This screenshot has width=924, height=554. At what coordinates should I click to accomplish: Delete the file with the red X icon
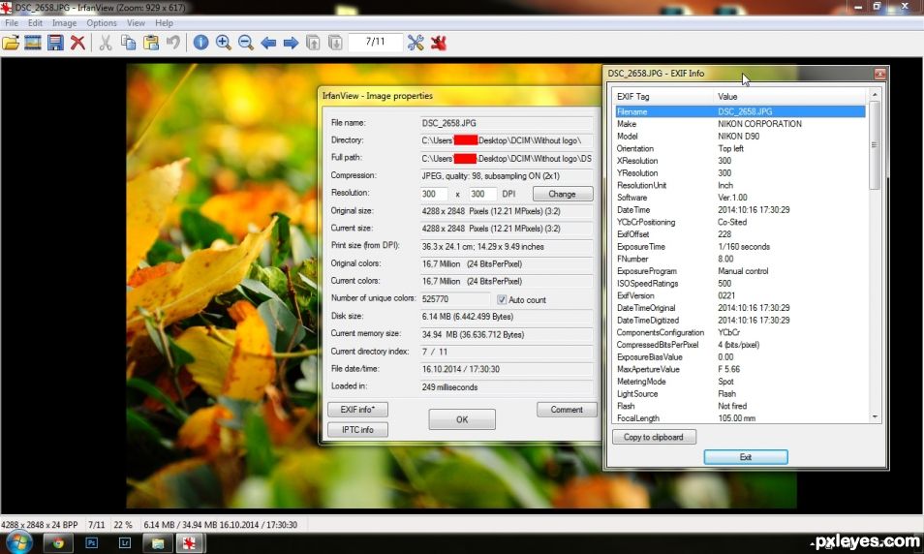77,43
